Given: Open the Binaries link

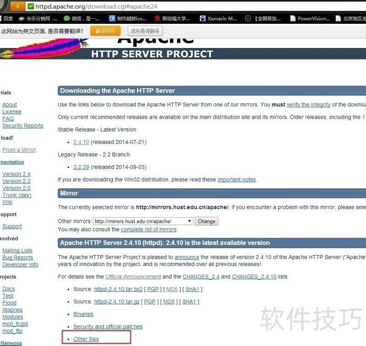Looking at the screenshot, I should [83, 314].
